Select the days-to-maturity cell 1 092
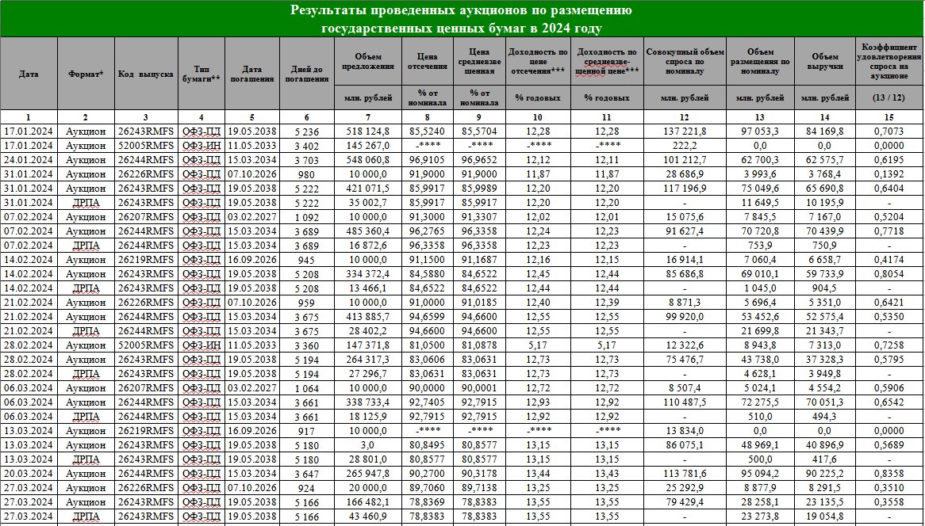Viewport: 925px width, 526px height. (x=307, y=217)
